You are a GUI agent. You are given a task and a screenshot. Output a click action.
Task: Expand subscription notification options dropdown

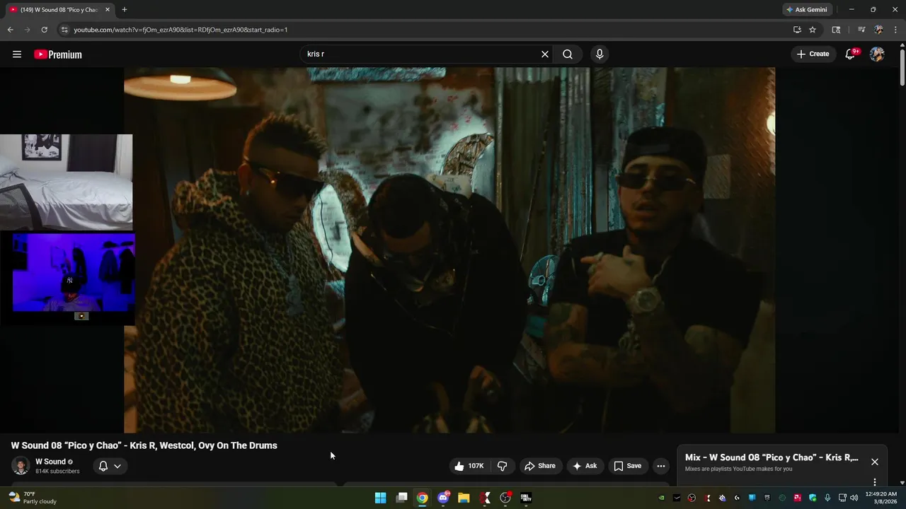click(110, 466)
